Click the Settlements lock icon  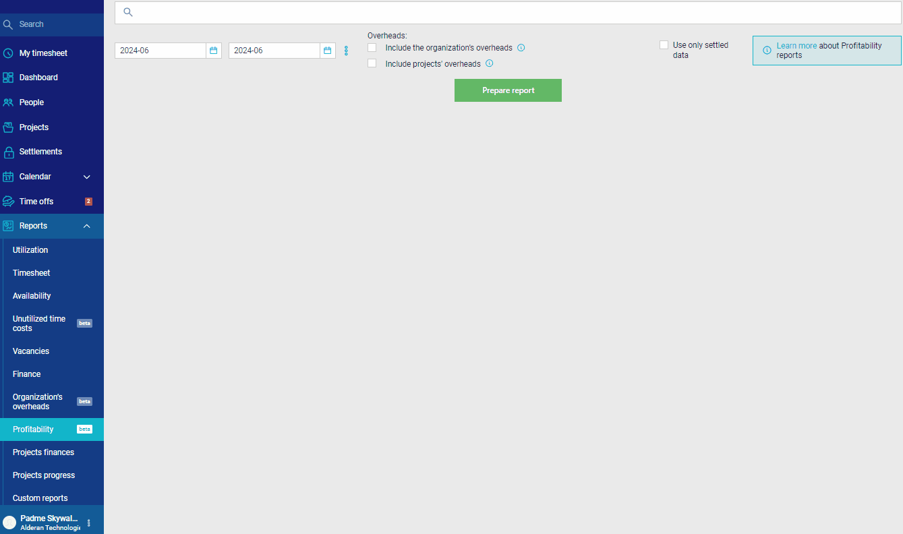coord(8,152)
